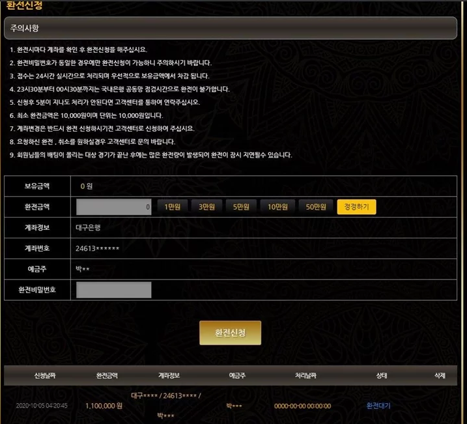467x424 pixels.
Task: Click the 상태 column header
Action: point(381,376)
